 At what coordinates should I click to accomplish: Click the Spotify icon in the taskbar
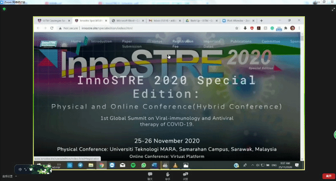133,165
